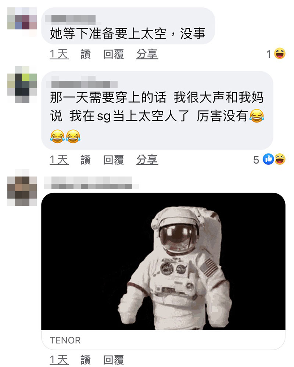Image resolution: width=294 pixels, height=367 pixels.
Task: Open first commenter's pixelated profile picture
Action: click(22, 22)
